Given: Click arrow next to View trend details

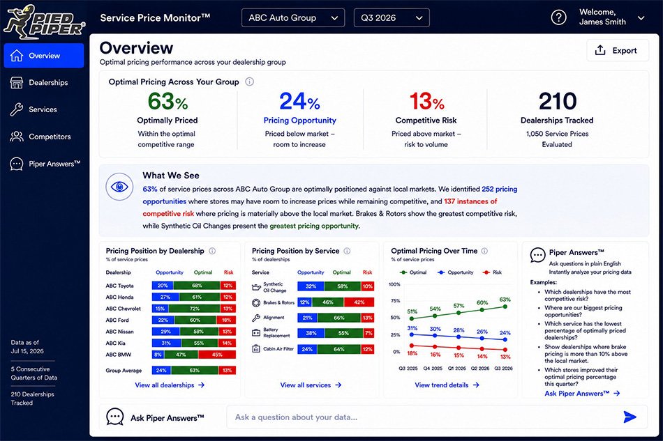Looking at the screenshot, I should coord(476,385).
